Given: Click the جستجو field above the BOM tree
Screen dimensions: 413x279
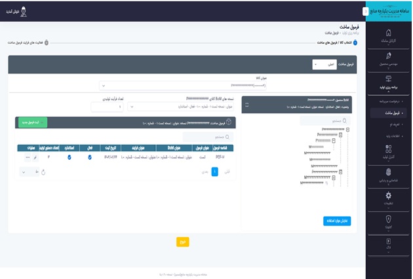Looking at the screenshot, I should tap(325, 121).
